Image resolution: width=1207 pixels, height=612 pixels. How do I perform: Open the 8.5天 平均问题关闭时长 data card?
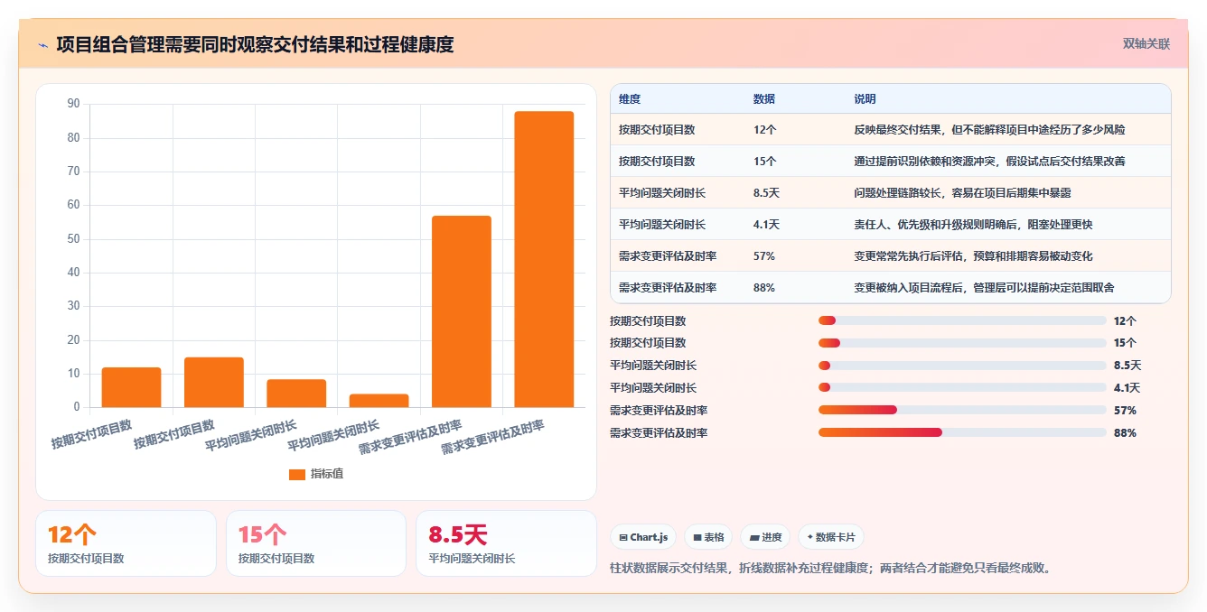coord(507,543)
